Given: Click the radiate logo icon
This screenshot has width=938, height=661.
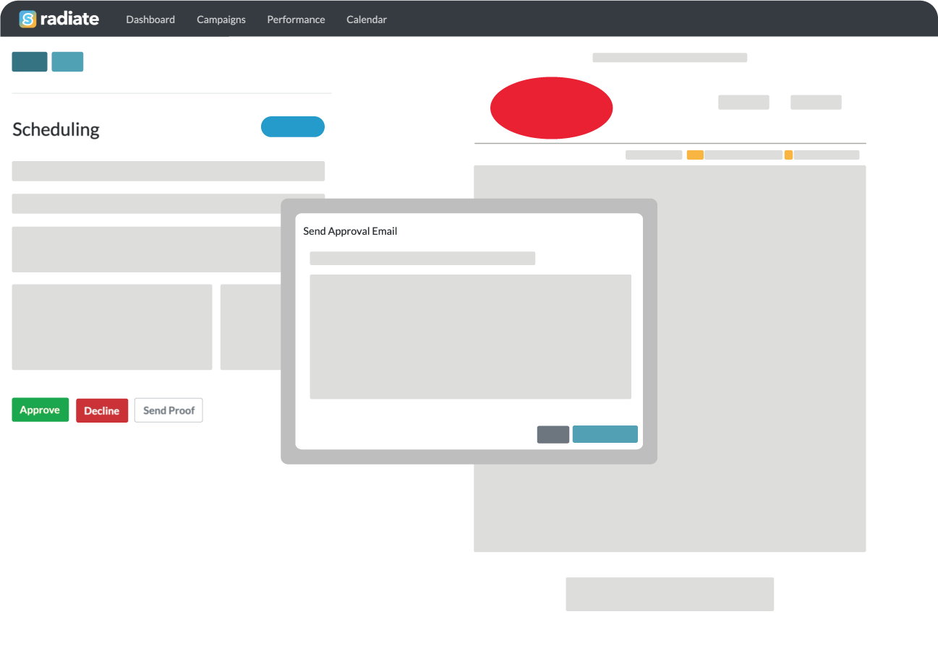Looking at the screenshot, I should tap(27, 19).
